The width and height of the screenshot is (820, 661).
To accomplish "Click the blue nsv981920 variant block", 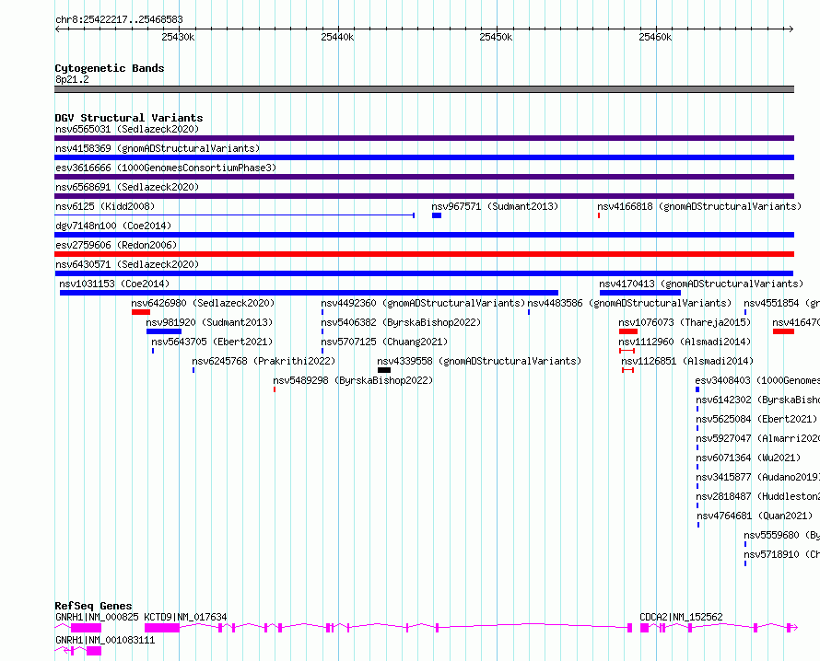I will [164, 331].
